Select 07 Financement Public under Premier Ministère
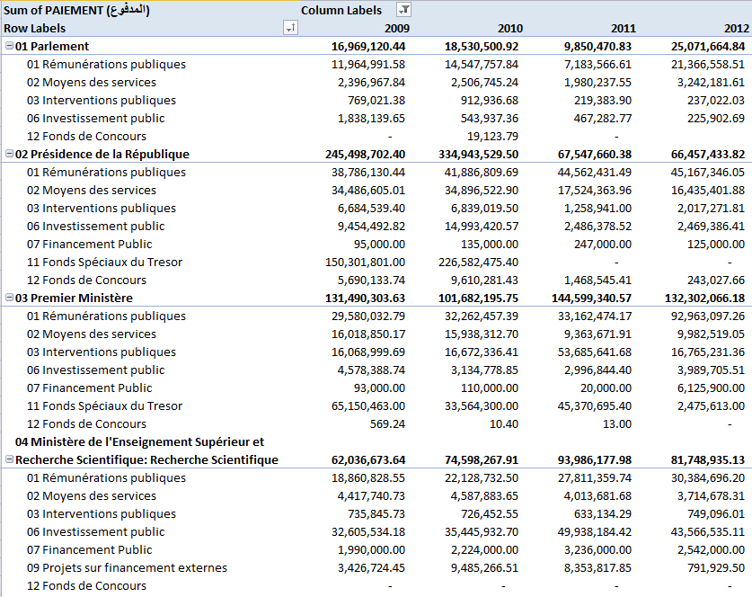Viewport: 752px width, 597px height. click(89, 388)
